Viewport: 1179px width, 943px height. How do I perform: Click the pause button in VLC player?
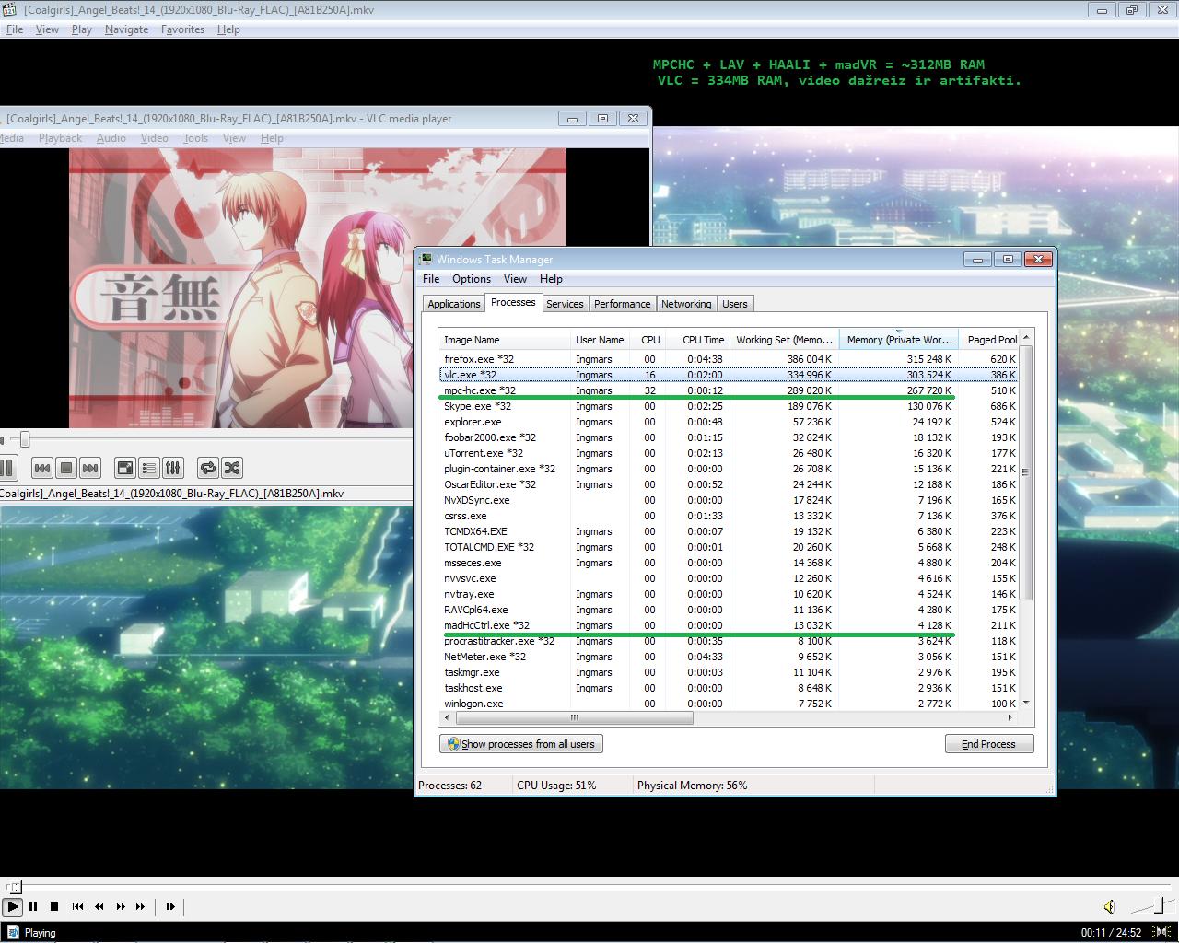tap(6, 468)
